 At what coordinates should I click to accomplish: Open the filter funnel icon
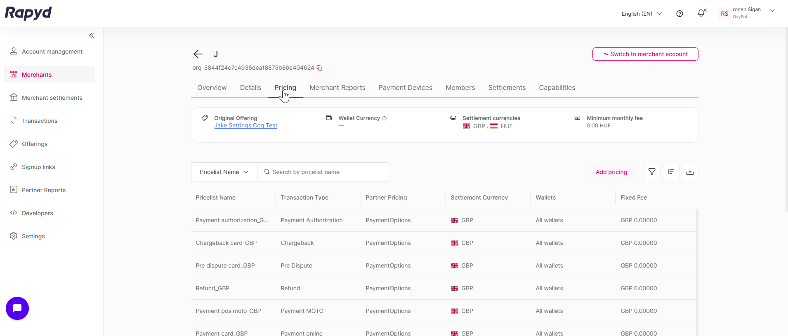(x=652, y=172)
